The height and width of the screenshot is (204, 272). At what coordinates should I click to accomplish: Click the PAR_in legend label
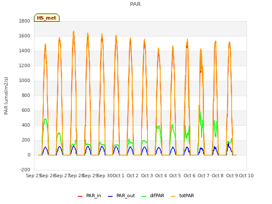(93, 195)
